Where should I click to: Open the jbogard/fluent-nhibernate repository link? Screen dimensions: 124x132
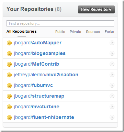[x=44, y=118]
